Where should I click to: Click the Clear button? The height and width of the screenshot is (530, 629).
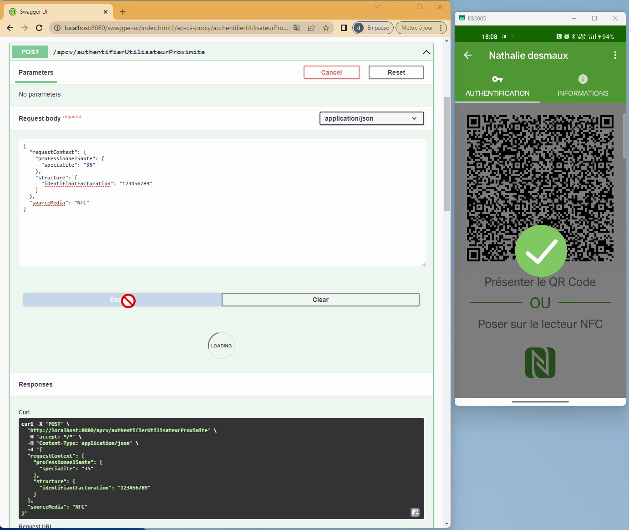[320, 300]
